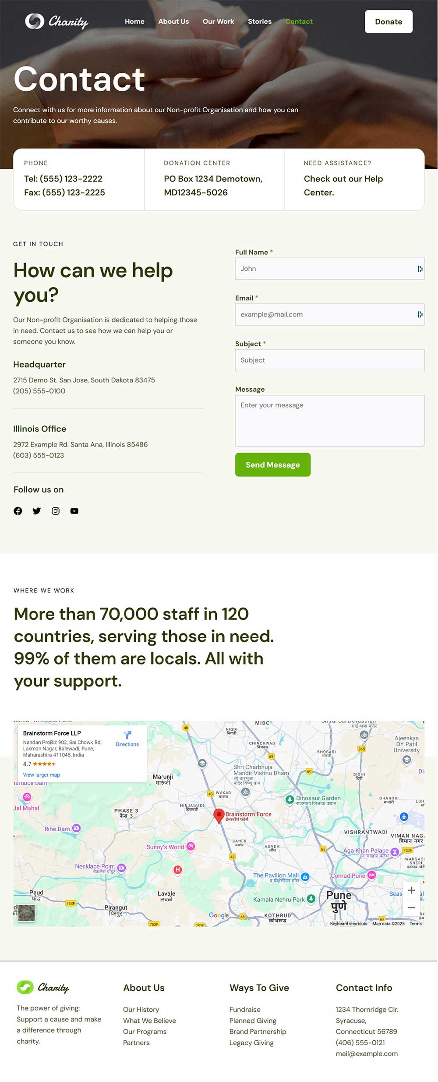Screen dimensions: 438x1082
Task: Click the map Directions icon
Action: point(127,735)
